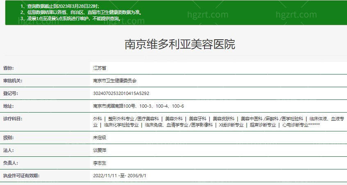This screenshot has width=347, height=185.
Task: Click 美容牙科 in the departments list
Action: [x=197, y=119]
